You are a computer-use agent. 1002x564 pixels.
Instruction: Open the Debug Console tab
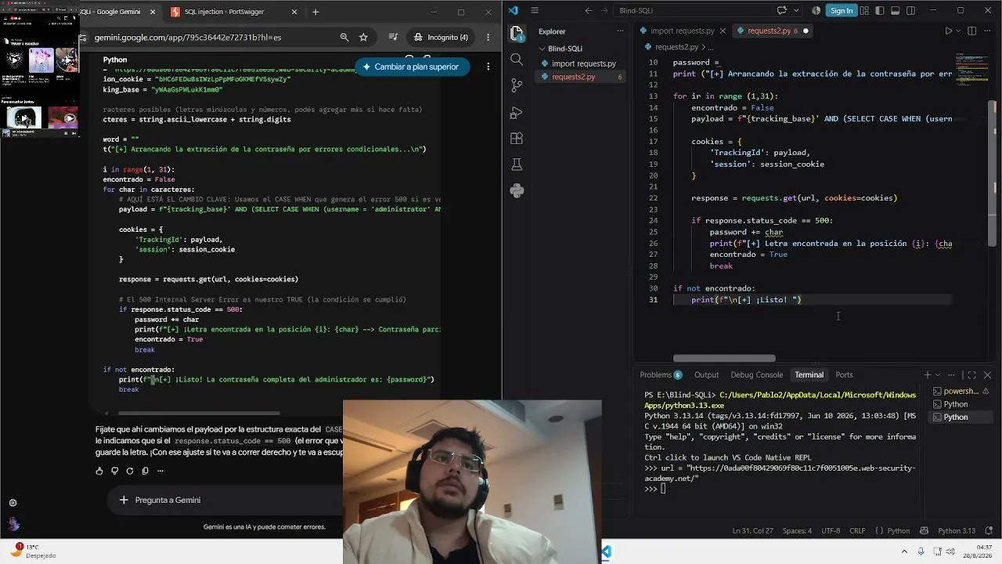(756, 374)
